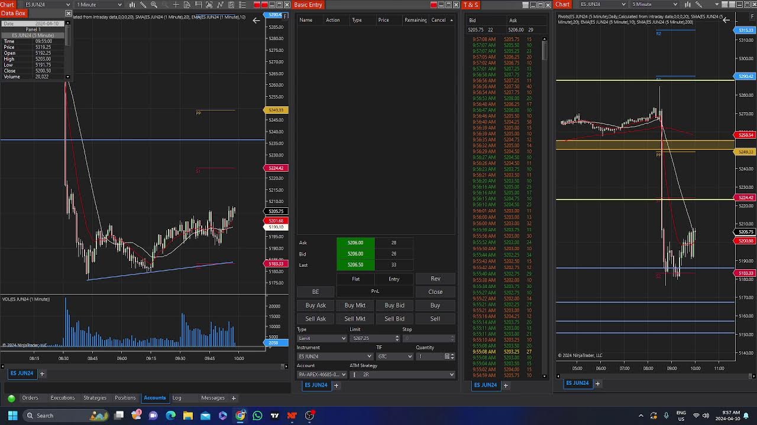Open bar type icon in right chart toolbar
This screenshot has width=757, height=425.
coord(688,5)
